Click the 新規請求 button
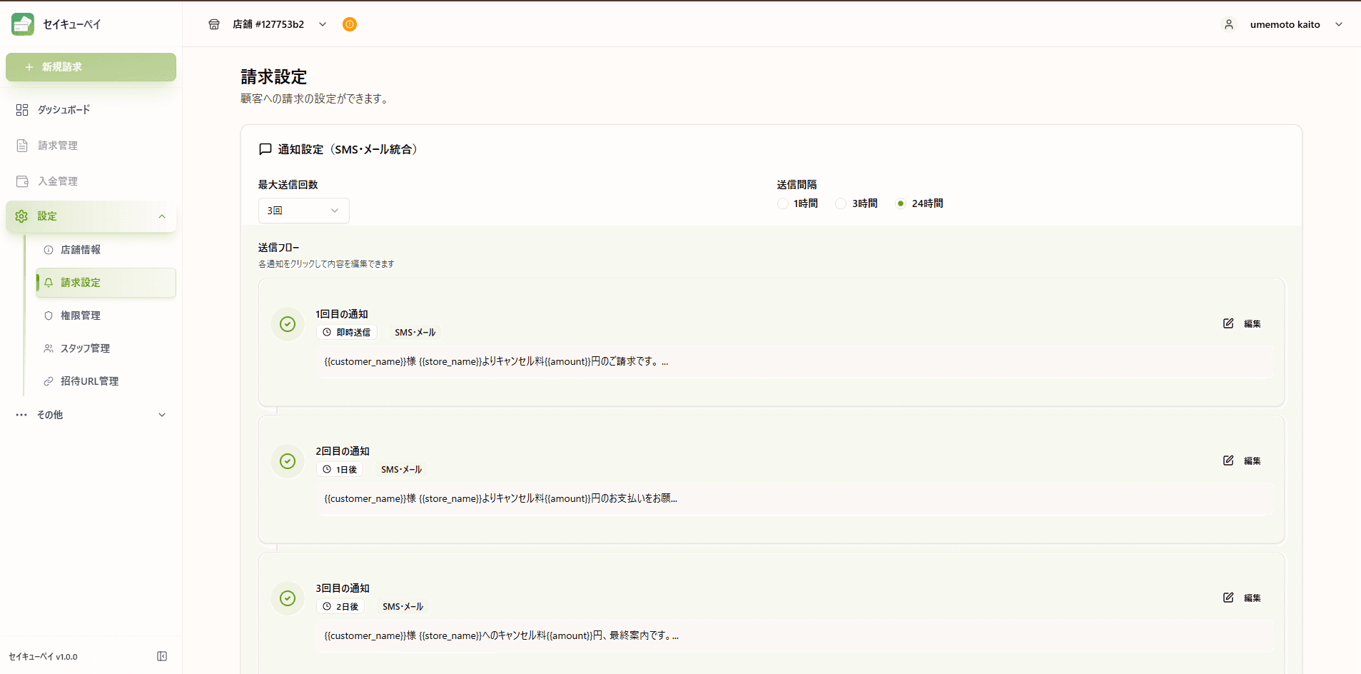Image resolution: width=1361 pixels, height=674 pixels. tap(91, 67)
